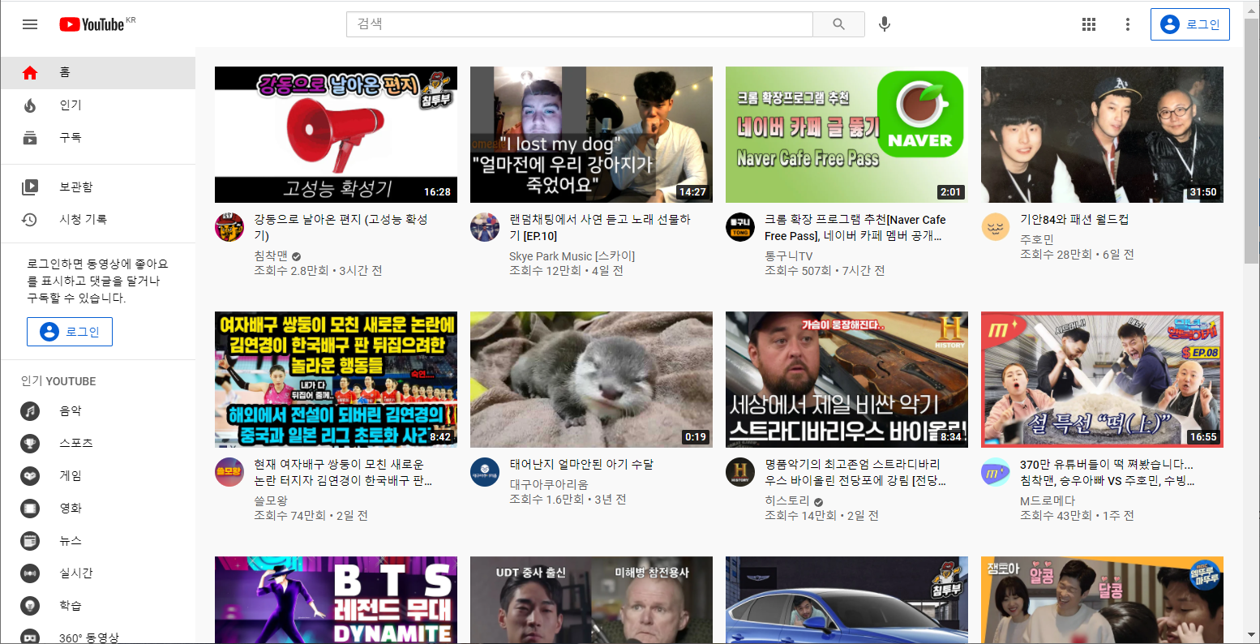Open the 음악 music category
Screen dimensions: 1260x644
(98, 411)
